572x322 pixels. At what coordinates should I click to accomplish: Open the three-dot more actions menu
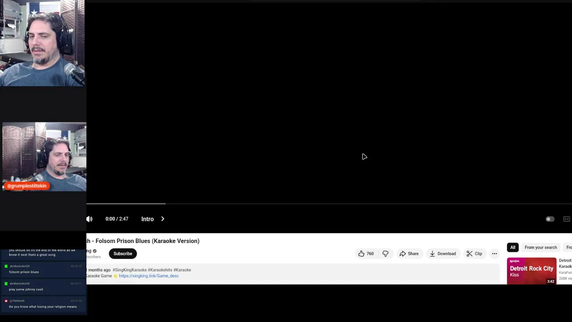pos(494,254)
